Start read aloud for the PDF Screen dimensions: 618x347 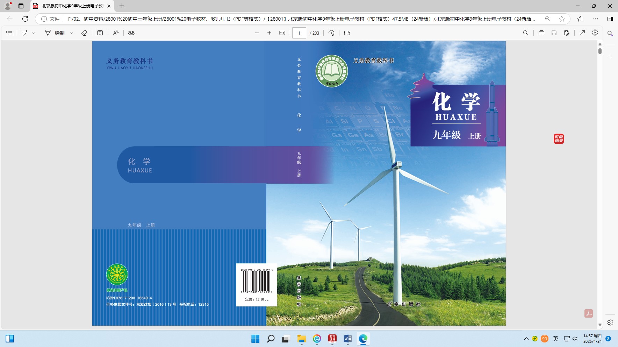(116, 33)
